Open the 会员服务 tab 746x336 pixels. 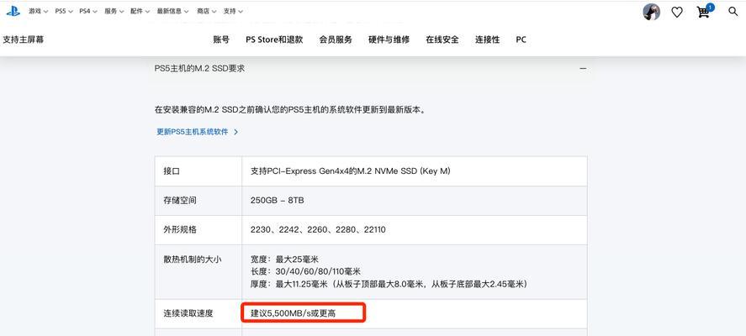click(336, 40)
